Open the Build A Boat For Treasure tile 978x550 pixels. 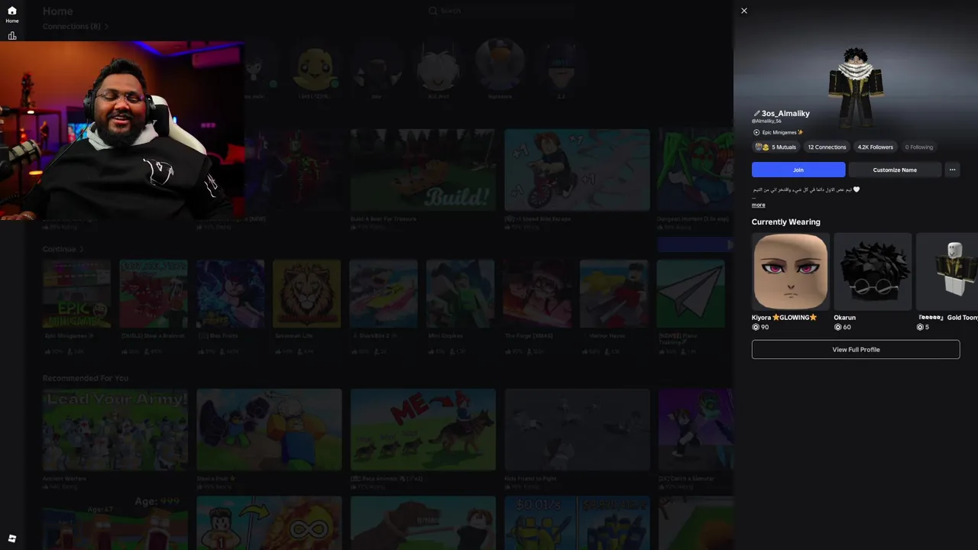[x=423, y=170]
